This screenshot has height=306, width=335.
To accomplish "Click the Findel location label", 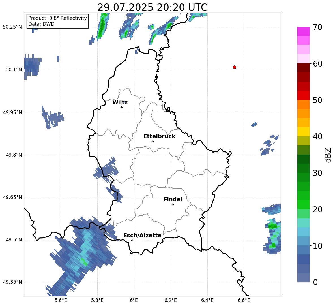I will pyautogui.click(x=173, y=199).
